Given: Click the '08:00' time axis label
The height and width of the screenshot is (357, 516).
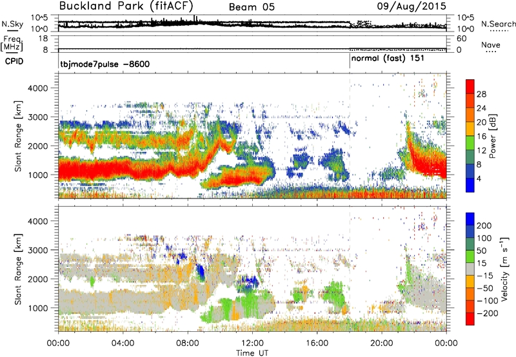Looking at the screenshot, I should pos(188,343).
